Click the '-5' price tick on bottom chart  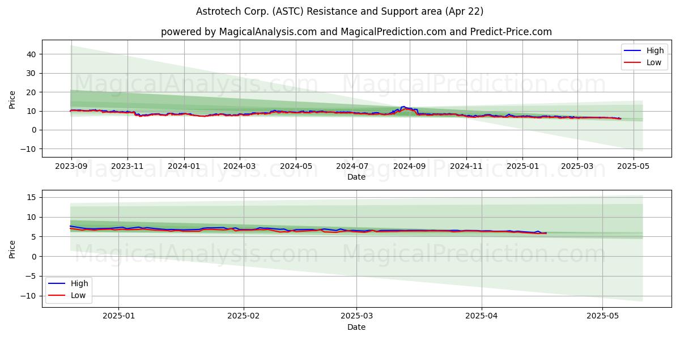click(31, 276)
